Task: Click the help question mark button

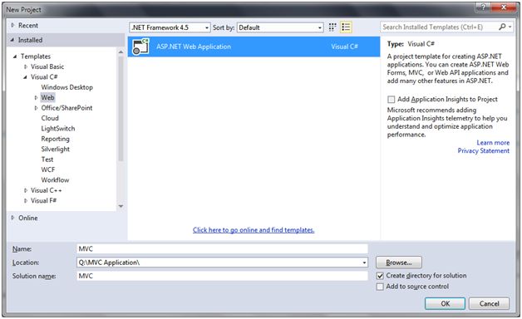Action: coord(483,7)
